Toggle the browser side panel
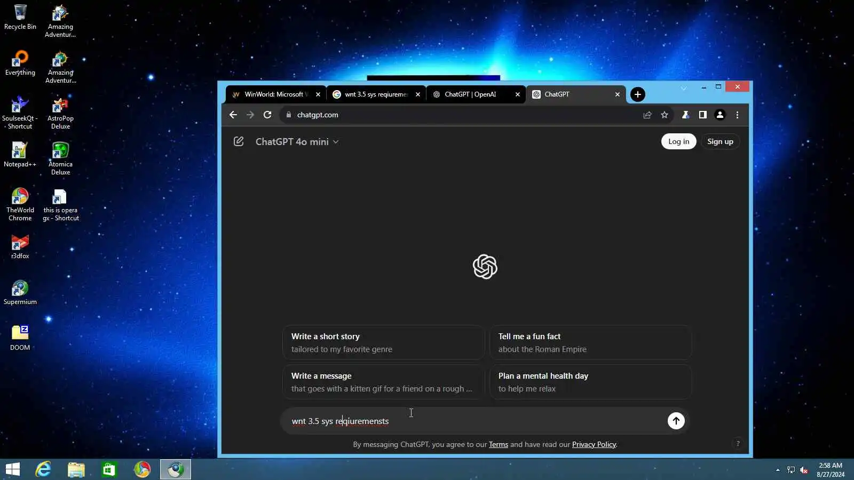The image size is (854, 480). click(703, 115)
